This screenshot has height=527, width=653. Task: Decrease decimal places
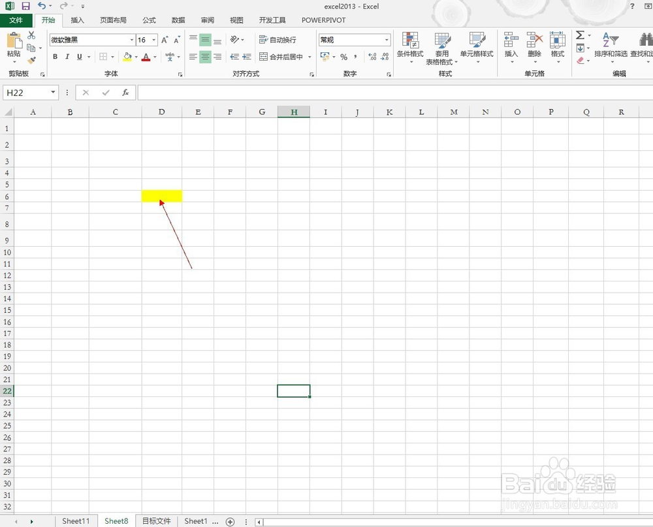385,57
